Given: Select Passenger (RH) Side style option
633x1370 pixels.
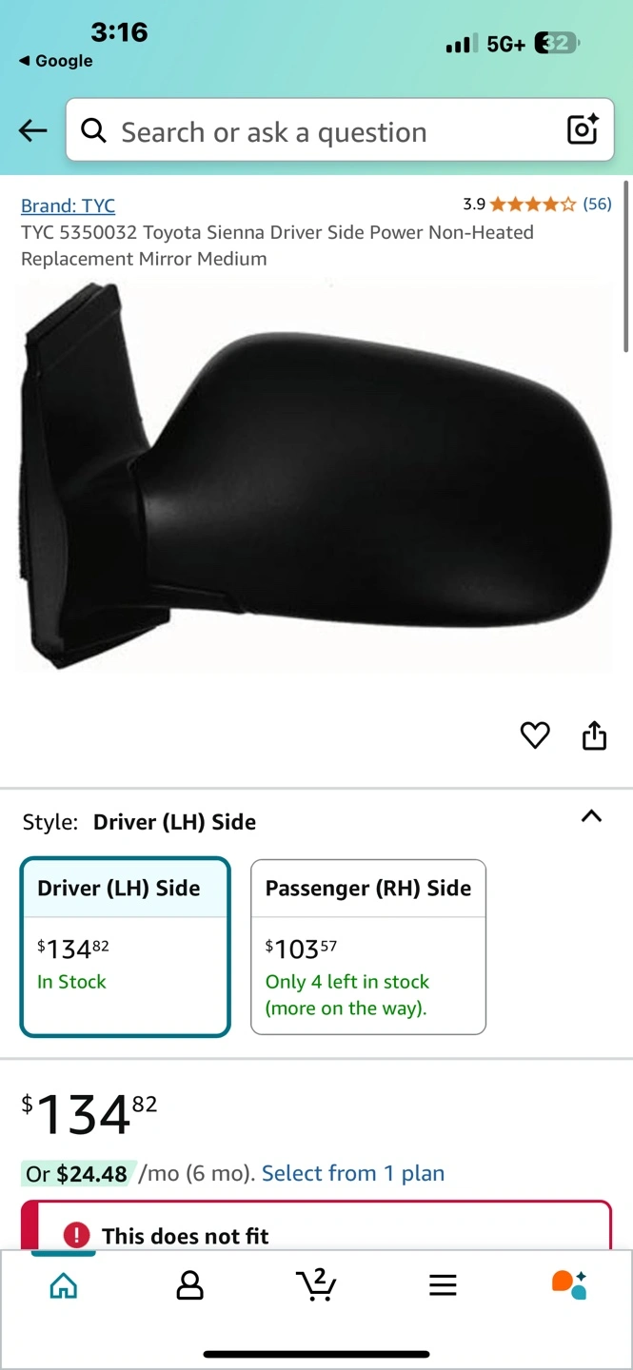Looking at the screenshot, I should [x=368, y=947].
